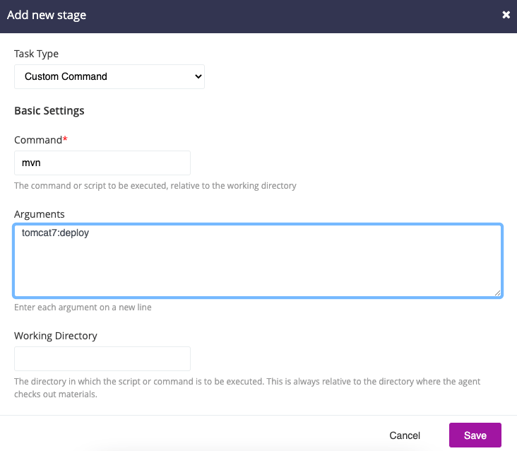The image size is (517, 451).
Task: Close the Add new stage dialog
Action: 506,15
